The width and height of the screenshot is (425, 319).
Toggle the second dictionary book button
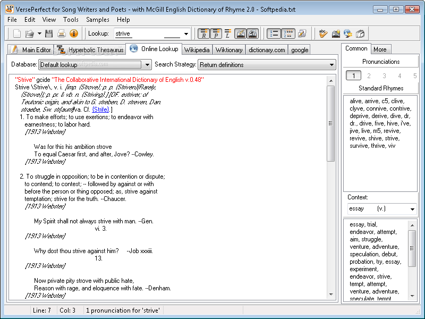(x=253, y=33)
